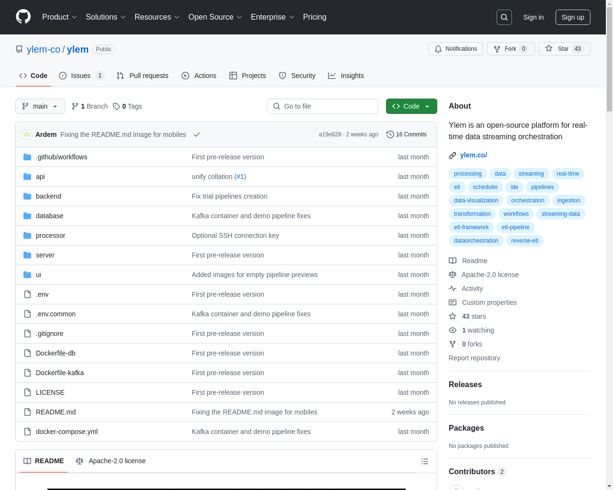Click the Dockerfile-kafka file icon
Viewport: 613px width, 490px height.
click(x=27, y=373)
